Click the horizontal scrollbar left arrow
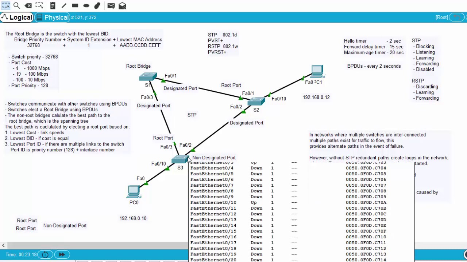Viewport: 467px width, 262px height. 3,246
